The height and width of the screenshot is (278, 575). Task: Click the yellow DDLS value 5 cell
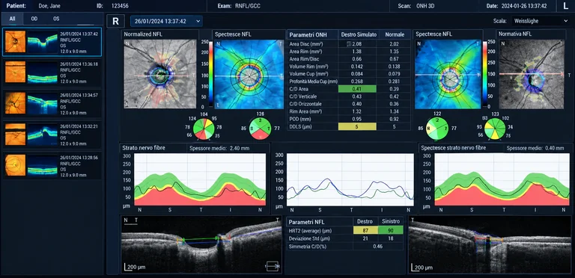(x=357, y=126)
